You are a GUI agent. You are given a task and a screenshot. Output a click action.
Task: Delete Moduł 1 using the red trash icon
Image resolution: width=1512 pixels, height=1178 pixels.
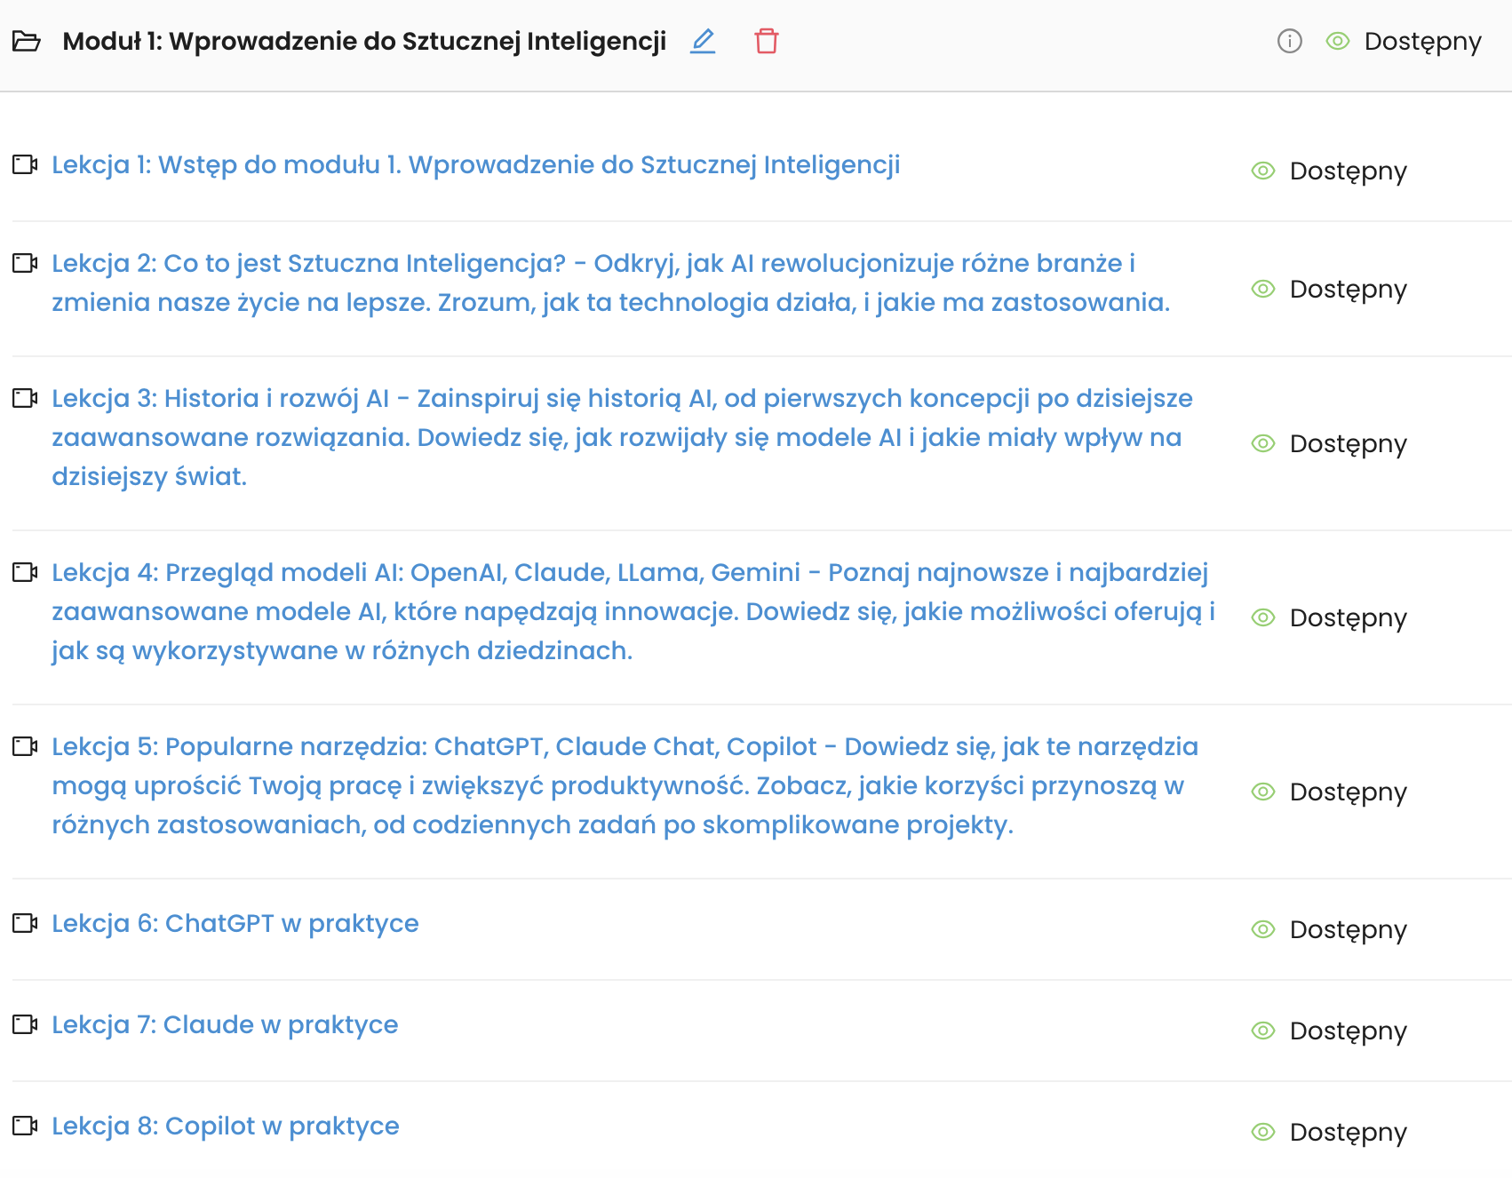(767, 41)
